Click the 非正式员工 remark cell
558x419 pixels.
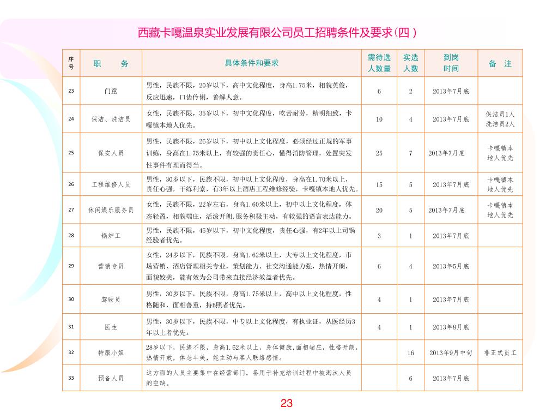coord(500,353)
